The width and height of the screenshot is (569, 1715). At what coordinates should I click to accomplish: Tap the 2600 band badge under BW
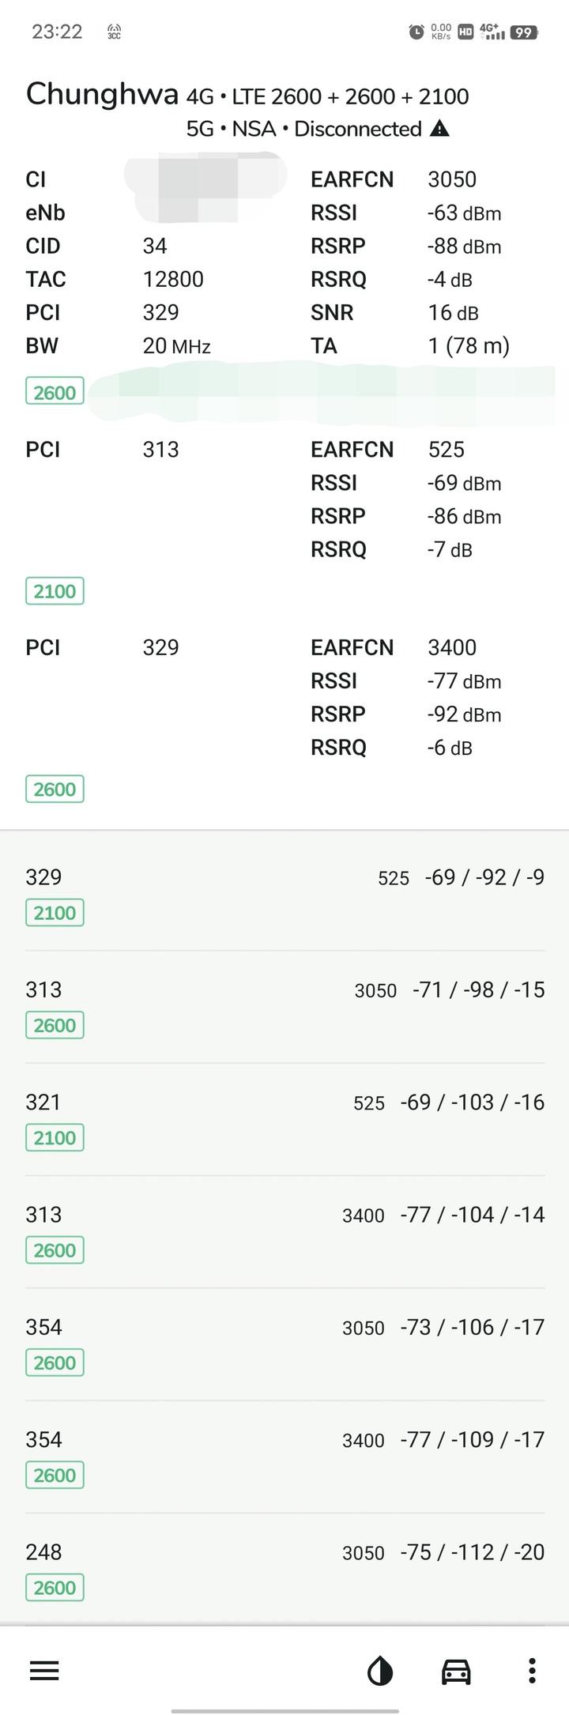[x=55, y=392]
